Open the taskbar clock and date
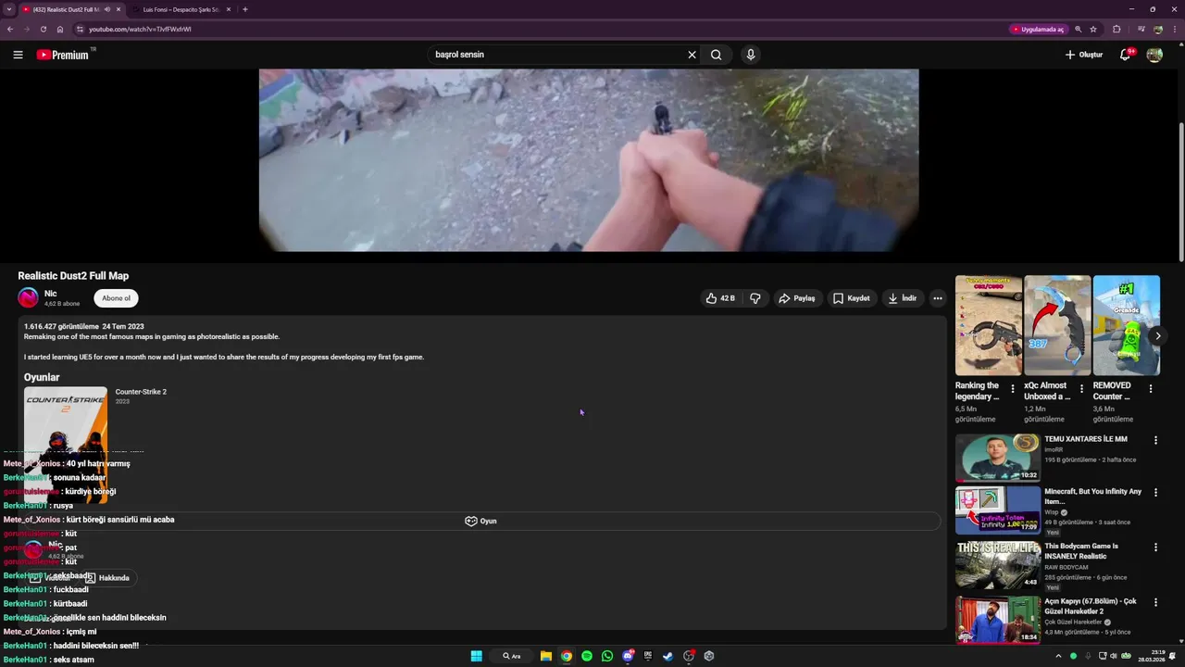 1152,656
